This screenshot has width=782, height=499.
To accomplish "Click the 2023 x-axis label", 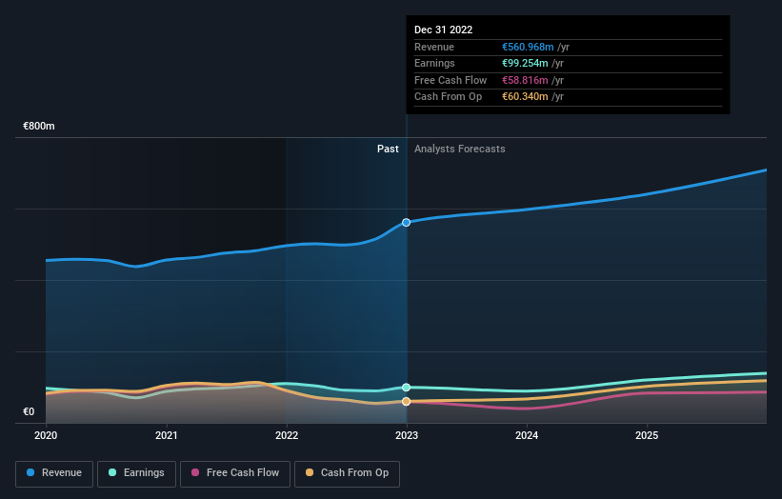I will [407, 435].
